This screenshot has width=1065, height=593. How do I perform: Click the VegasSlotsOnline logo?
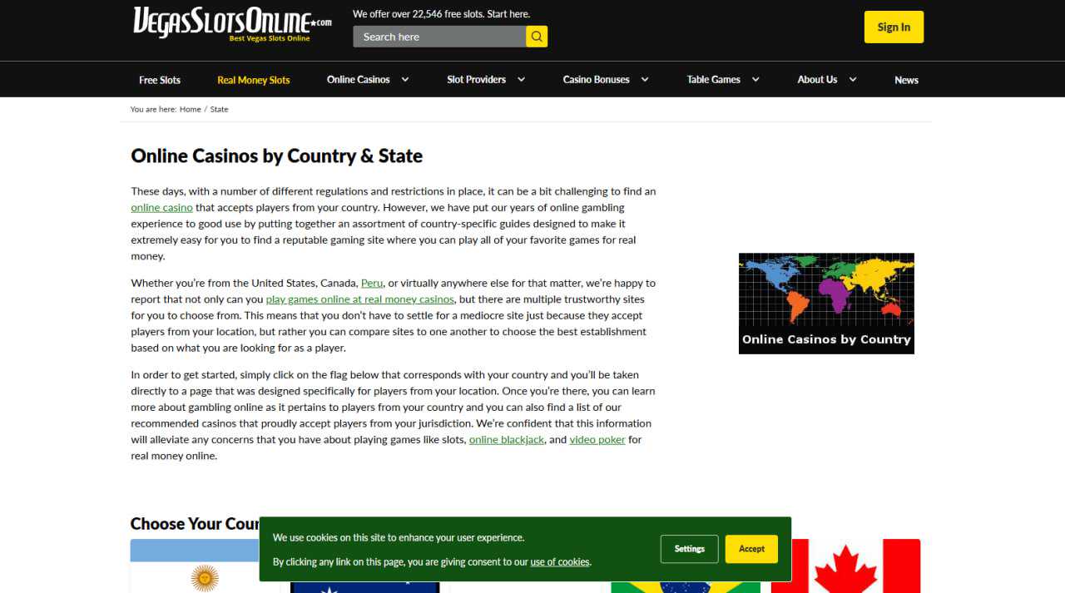coord(232,24)
